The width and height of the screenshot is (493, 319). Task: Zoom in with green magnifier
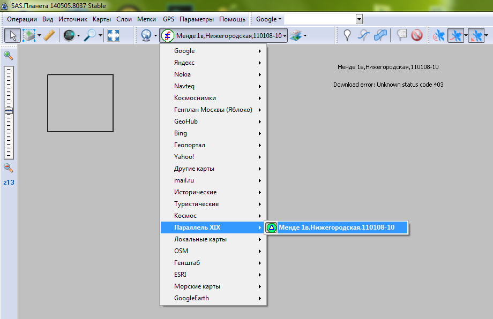click(x=9, y=55)
